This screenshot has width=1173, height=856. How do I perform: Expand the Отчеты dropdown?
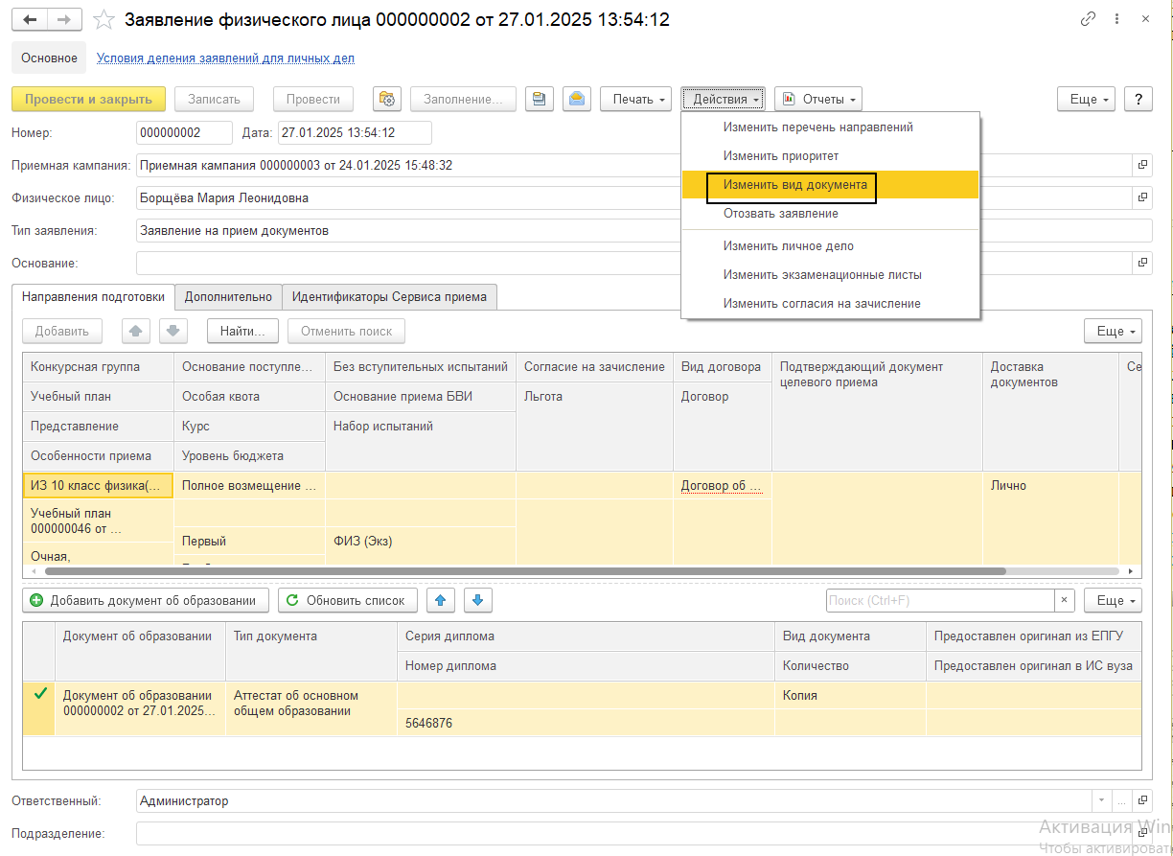tap(817, 99)
